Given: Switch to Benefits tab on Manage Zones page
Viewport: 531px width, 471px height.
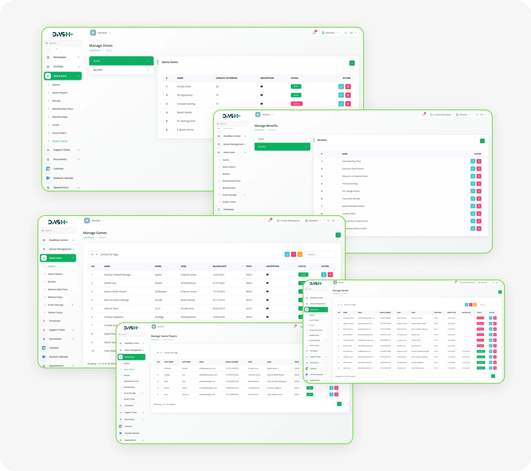Looking at the screenshot, I should [x=121, y=70].
